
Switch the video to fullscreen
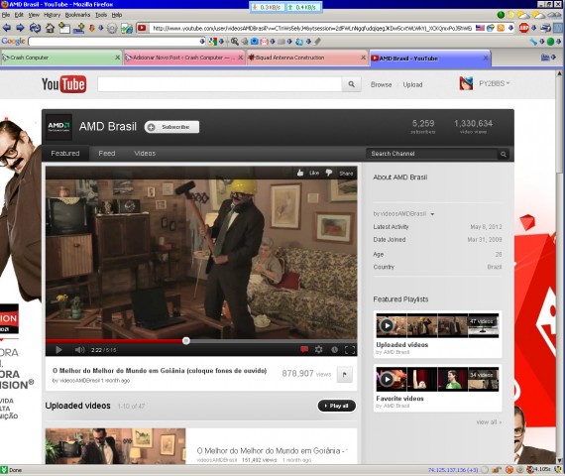click(350, 350)
